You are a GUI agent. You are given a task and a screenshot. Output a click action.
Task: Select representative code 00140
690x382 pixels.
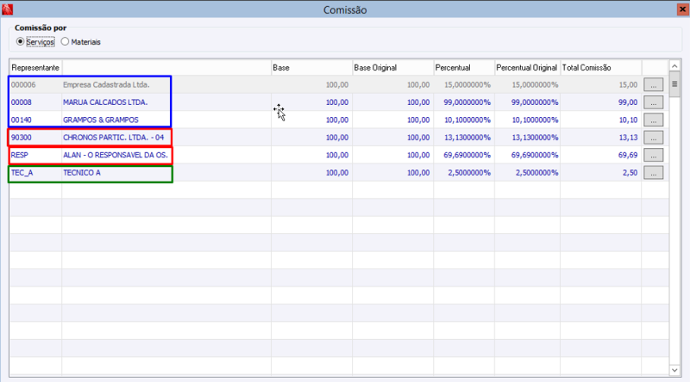(21, 120)
